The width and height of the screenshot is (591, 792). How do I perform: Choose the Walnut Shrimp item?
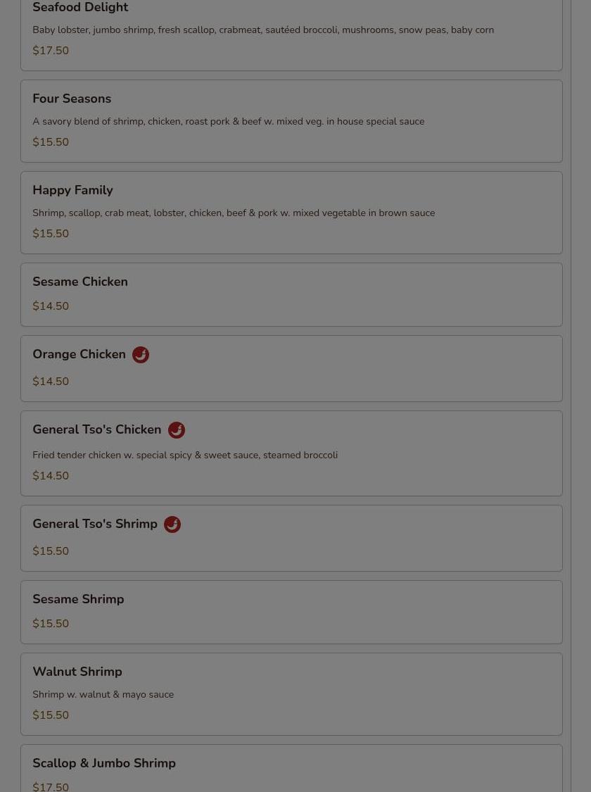[77, 672]
